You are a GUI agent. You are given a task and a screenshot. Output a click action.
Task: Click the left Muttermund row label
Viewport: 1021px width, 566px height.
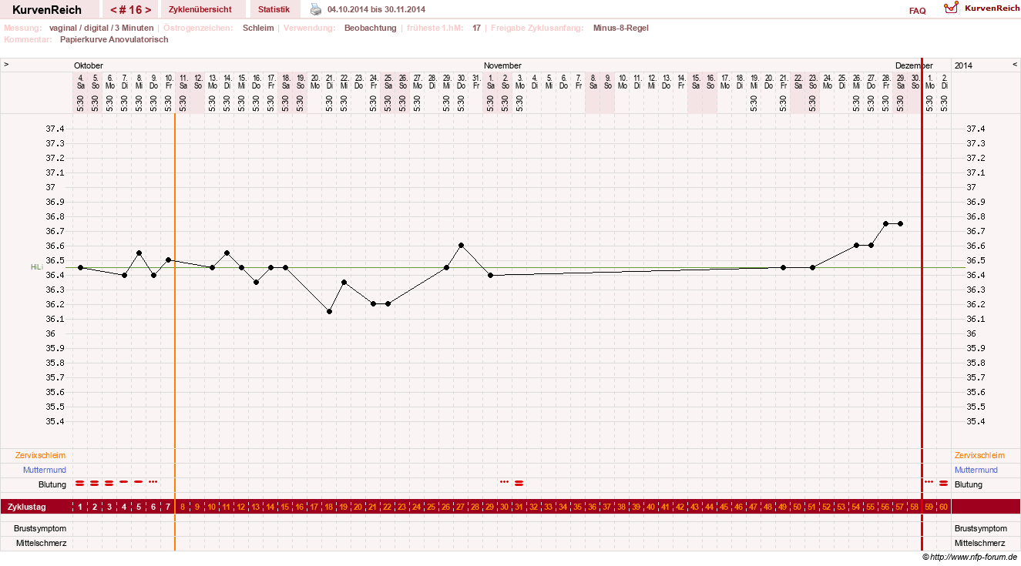[45, 470]
